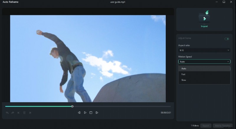Minimize the Auto Reframe window
Screen dimensions: 236x129
[217, 2]
